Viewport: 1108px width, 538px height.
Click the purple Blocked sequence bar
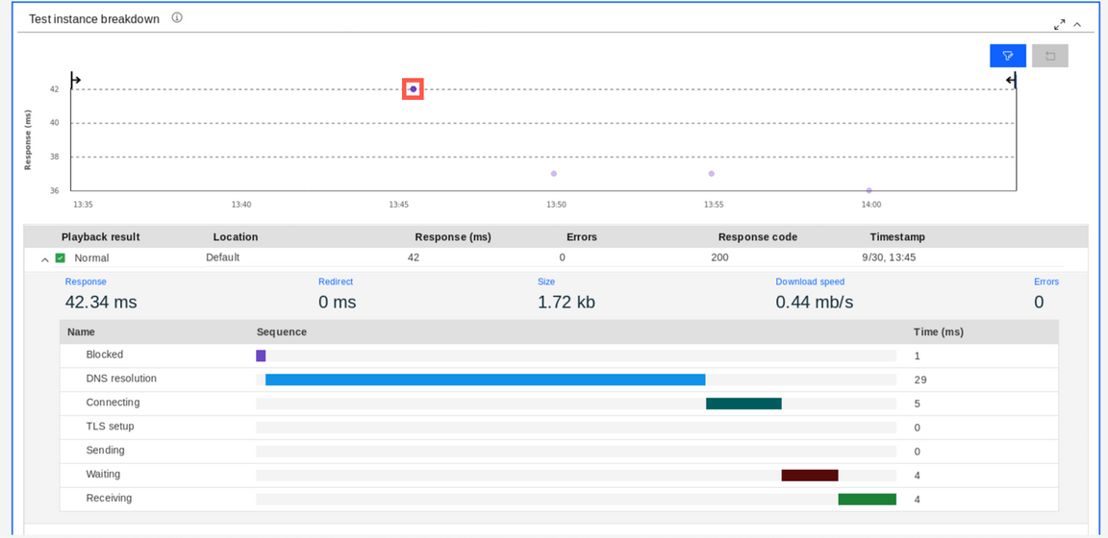click(261, 355)
